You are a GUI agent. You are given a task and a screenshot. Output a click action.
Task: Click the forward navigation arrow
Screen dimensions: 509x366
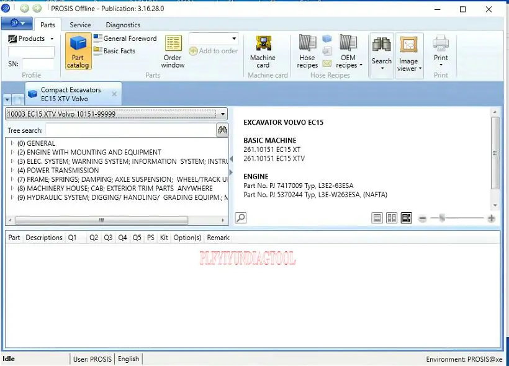37,8
